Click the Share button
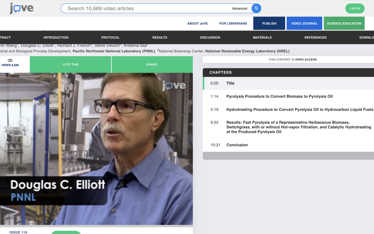Screen dimensions: 374x234 (152, 65)
